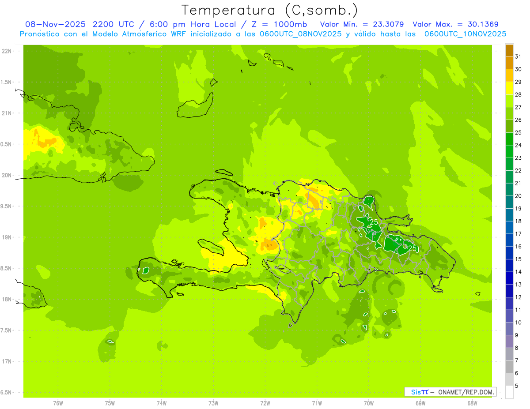
Task: Click legend swatch between 20 and 21
Action: click(x=509, y=190)
